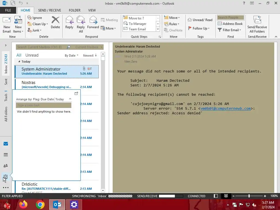Open more navigation options
Viewport: 280px width, 210px height.
[6, 188]
